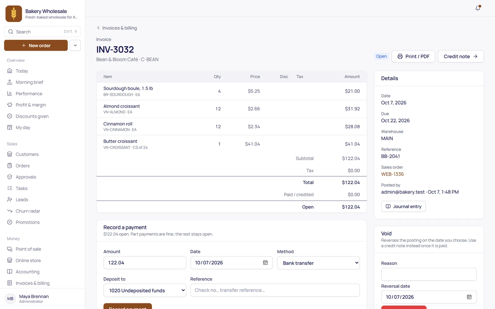
Task: Click the Promotions percent icon
Action: pyautogui.click(x=10, y=222)
